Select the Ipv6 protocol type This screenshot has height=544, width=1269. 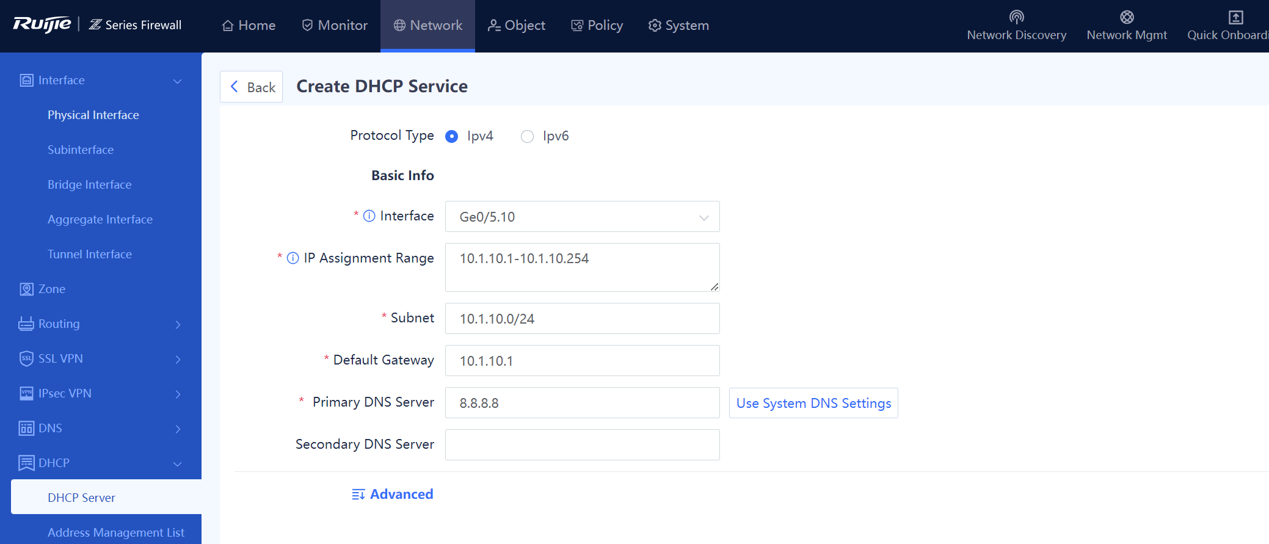(527, 136)
